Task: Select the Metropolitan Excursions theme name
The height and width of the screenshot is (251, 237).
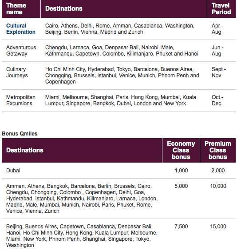Action: coord(21,100)
